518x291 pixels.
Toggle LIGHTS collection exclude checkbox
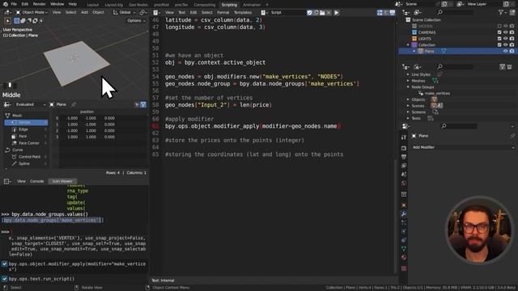499,39
